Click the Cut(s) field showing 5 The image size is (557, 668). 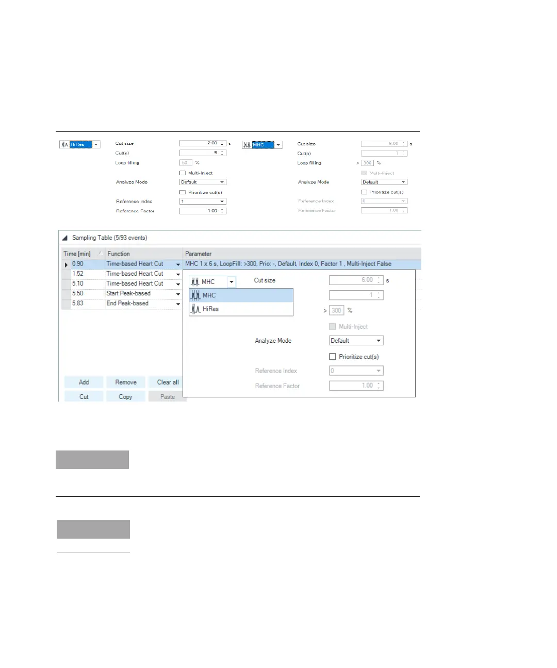(203, 153)
